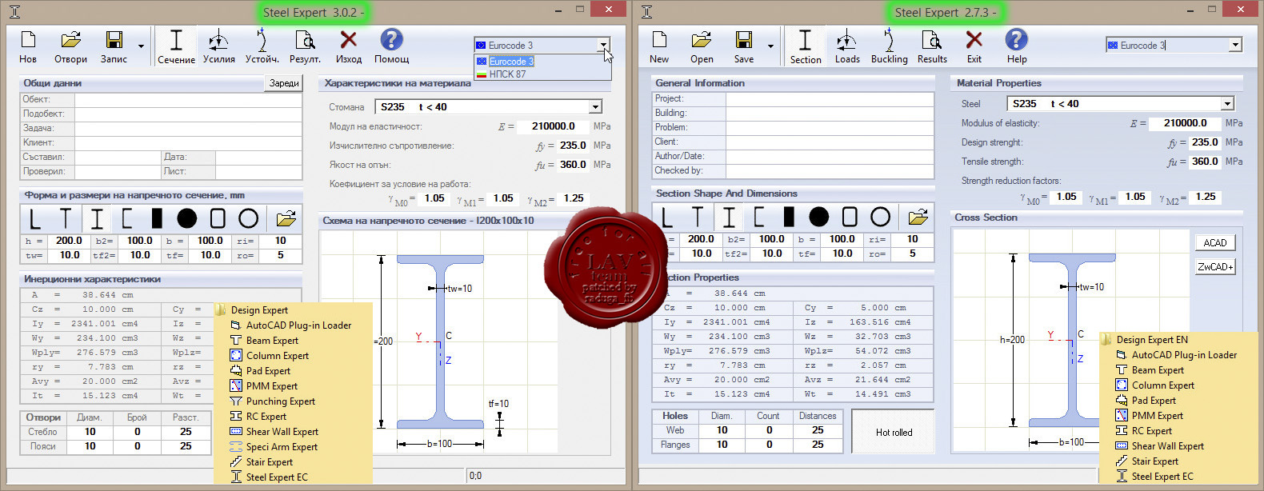Select the L angle section shape in 3.0.2
The width and height of the screenshot is (1264, 491).
34,219
